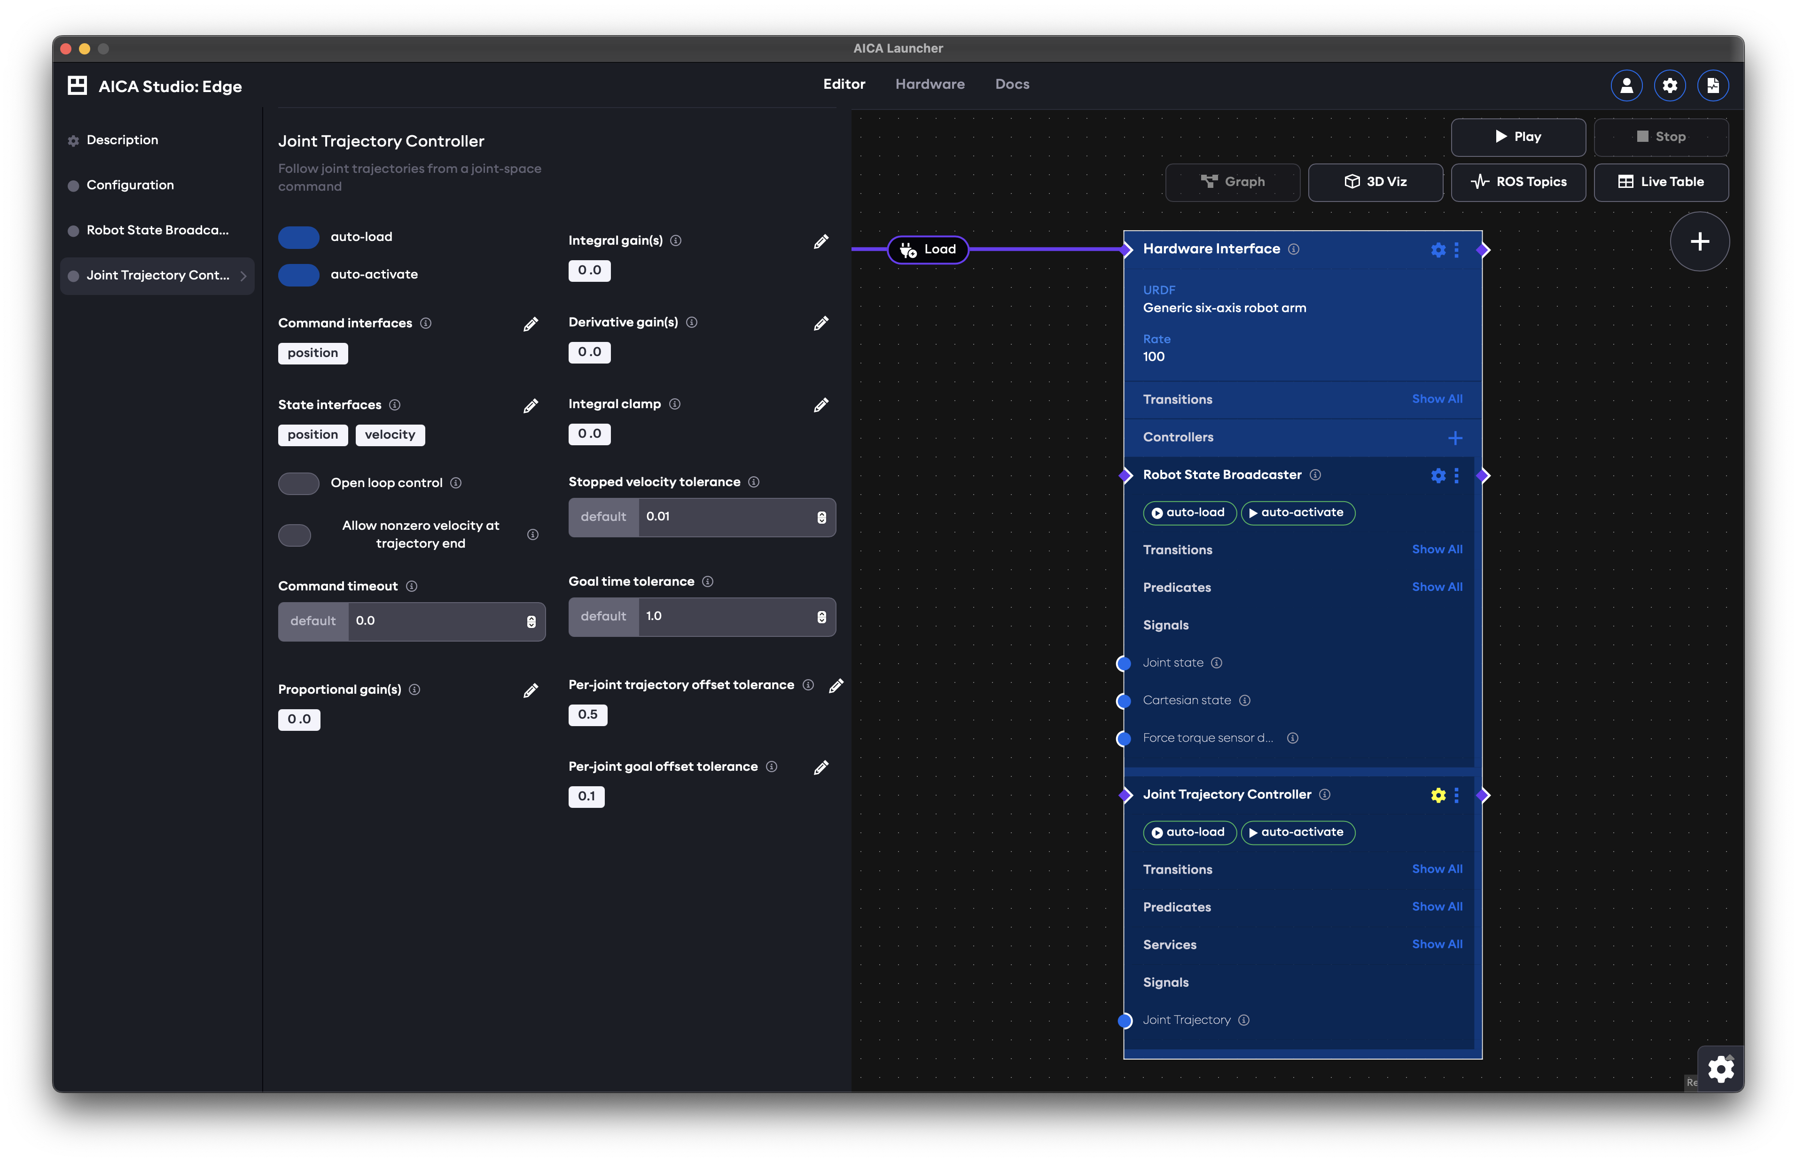Switch to the Hardware tab

tap(929, 84)
